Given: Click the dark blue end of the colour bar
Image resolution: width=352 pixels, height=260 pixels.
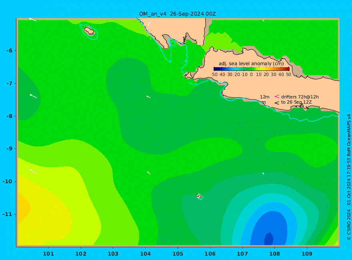Looking at the screenshot, I should click(x=215, y=69).
